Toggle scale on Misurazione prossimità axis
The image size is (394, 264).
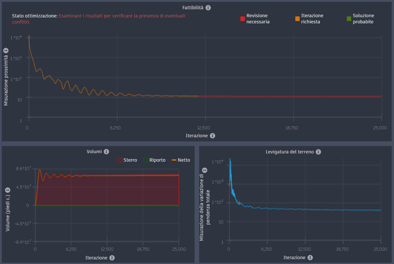[x=6, y=51]
